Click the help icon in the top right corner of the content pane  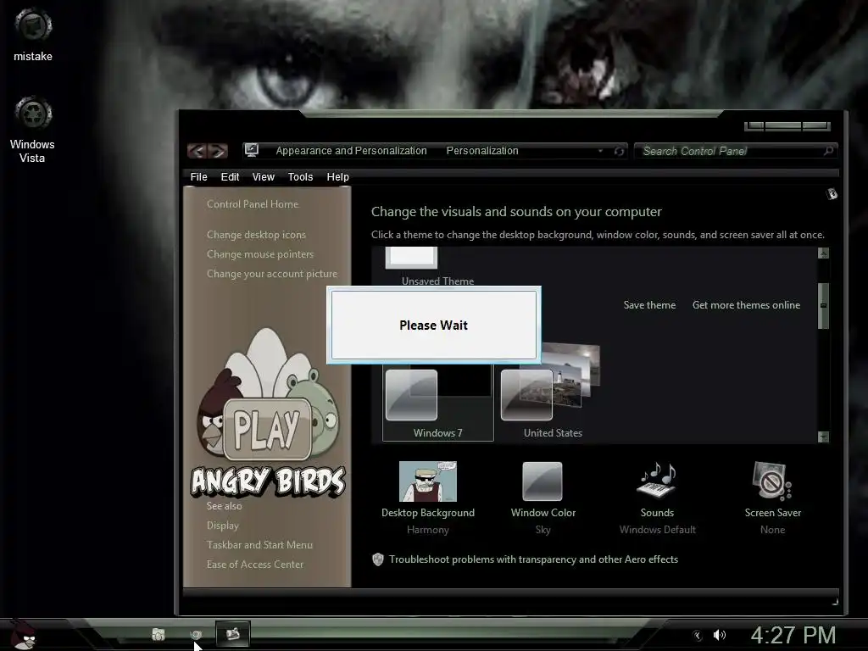pos(832,194)
